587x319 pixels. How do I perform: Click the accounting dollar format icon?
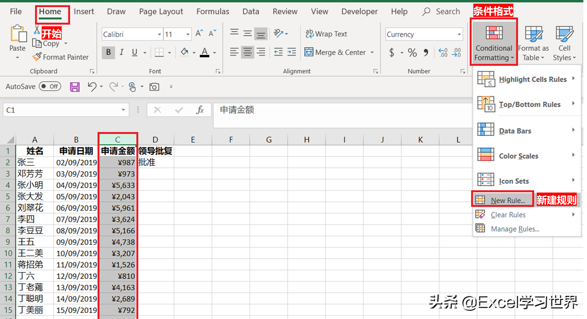pos(392,53)
